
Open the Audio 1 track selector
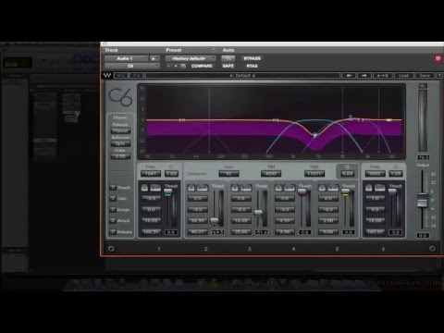(x=127, y=58)
